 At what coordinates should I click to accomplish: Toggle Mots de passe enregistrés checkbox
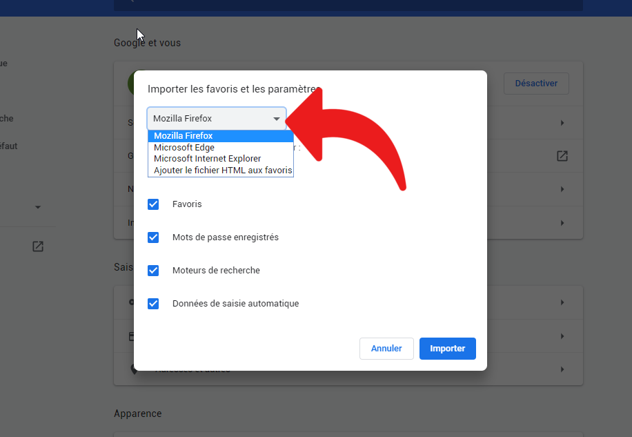153,237
